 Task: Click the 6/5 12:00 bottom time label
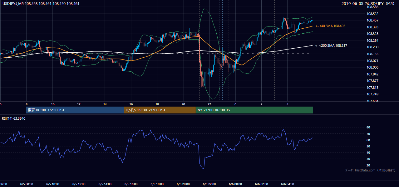79,184
